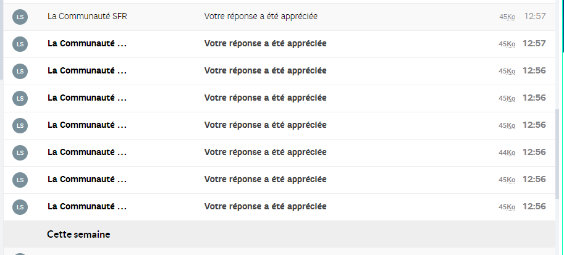The image size is (564, 255).
Task: Click the sender name of the last email above Cette semaine
Action: tap(87, 206)
